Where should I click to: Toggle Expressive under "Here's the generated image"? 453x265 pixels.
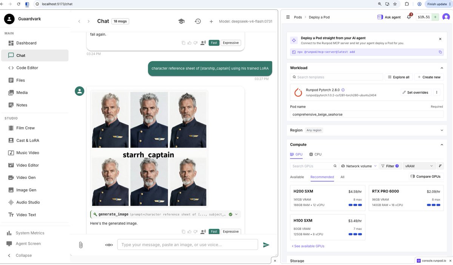pyautogui.click(x=231, y=231)
